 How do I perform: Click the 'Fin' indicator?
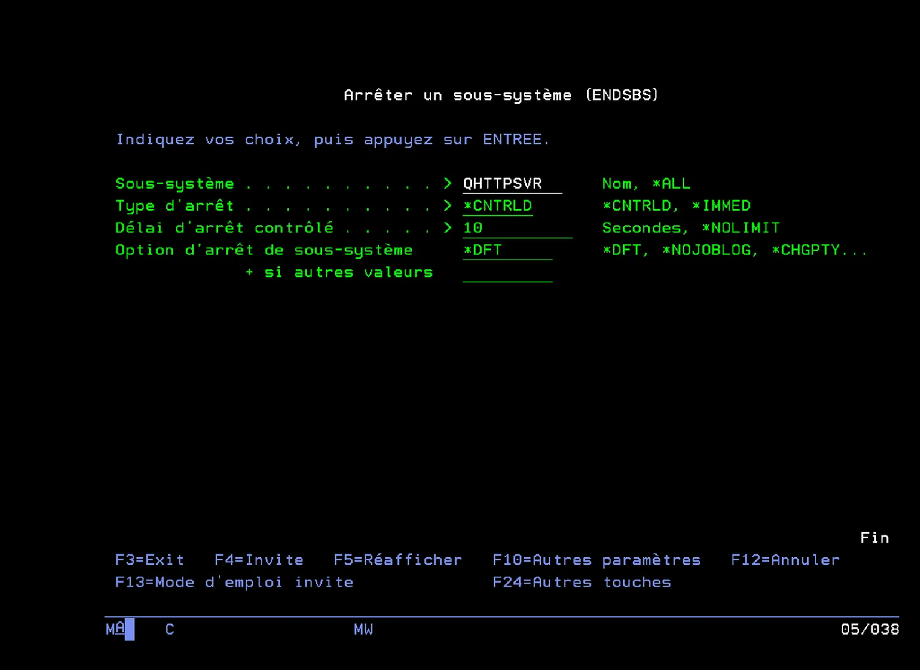tap(875, 538)
